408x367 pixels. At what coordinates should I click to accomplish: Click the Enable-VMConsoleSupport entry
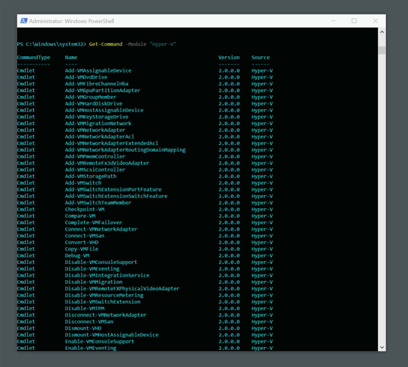point(99,341)
